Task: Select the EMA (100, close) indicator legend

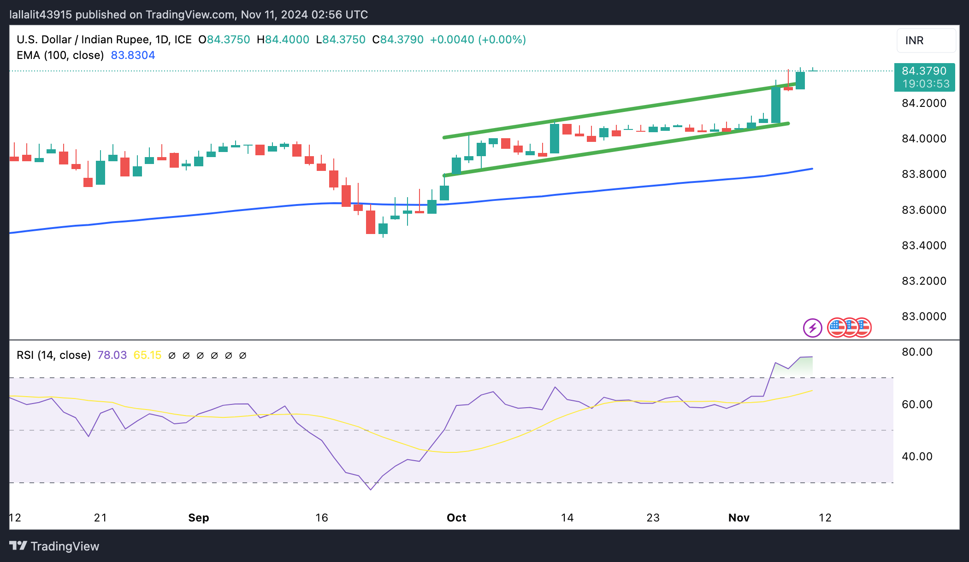Action: (x=60, y=55)
